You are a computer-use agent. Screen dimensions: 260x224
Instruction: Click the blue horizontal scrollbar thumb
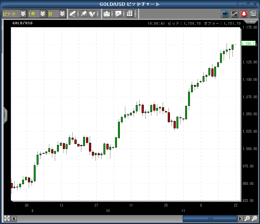(210, 219)
